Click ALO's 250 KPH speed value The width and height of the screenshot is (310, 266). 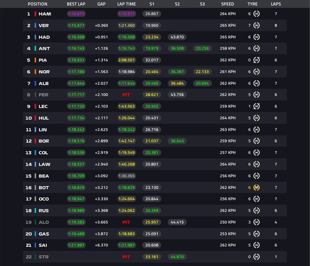(228, 222)
